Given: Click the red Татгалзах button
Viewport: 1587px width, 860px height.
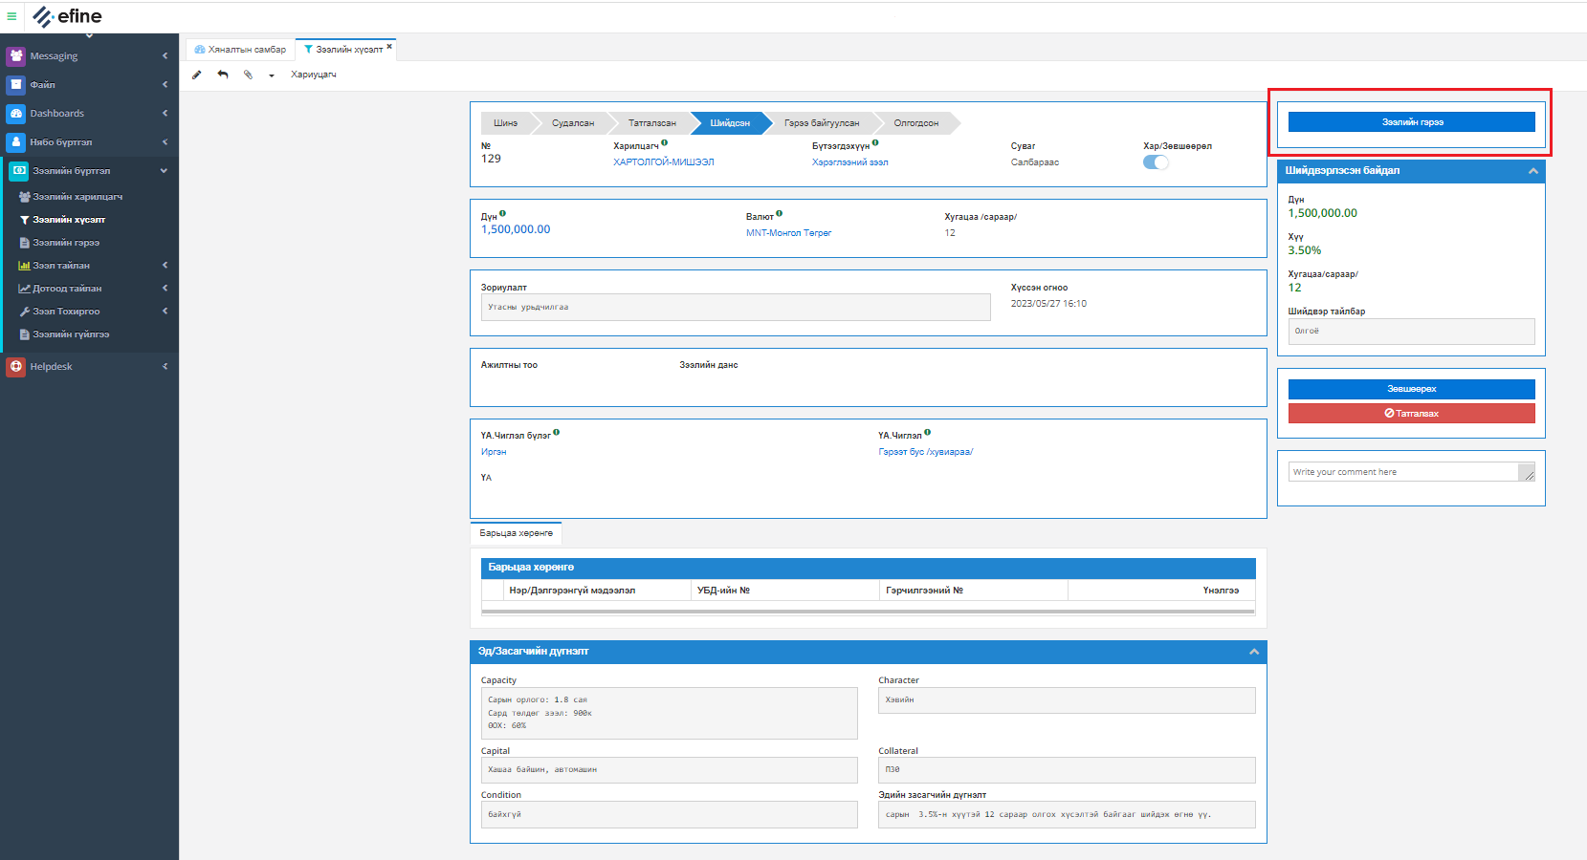Looking at the screenshot, I should coord(1411,414).
